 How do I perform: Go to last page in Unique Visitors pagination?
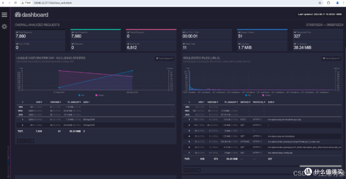tap(32, 141)
